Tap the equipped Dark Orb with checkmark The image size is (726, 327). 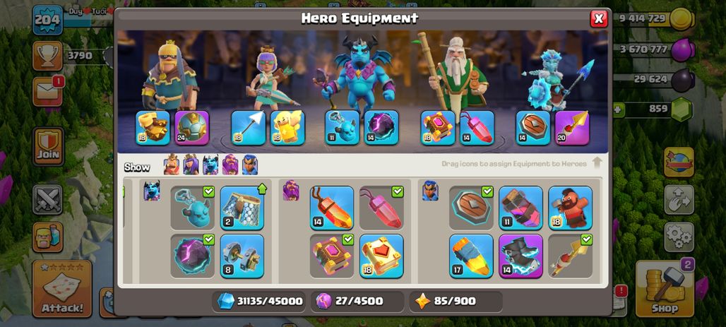click(x=192, y=256)
